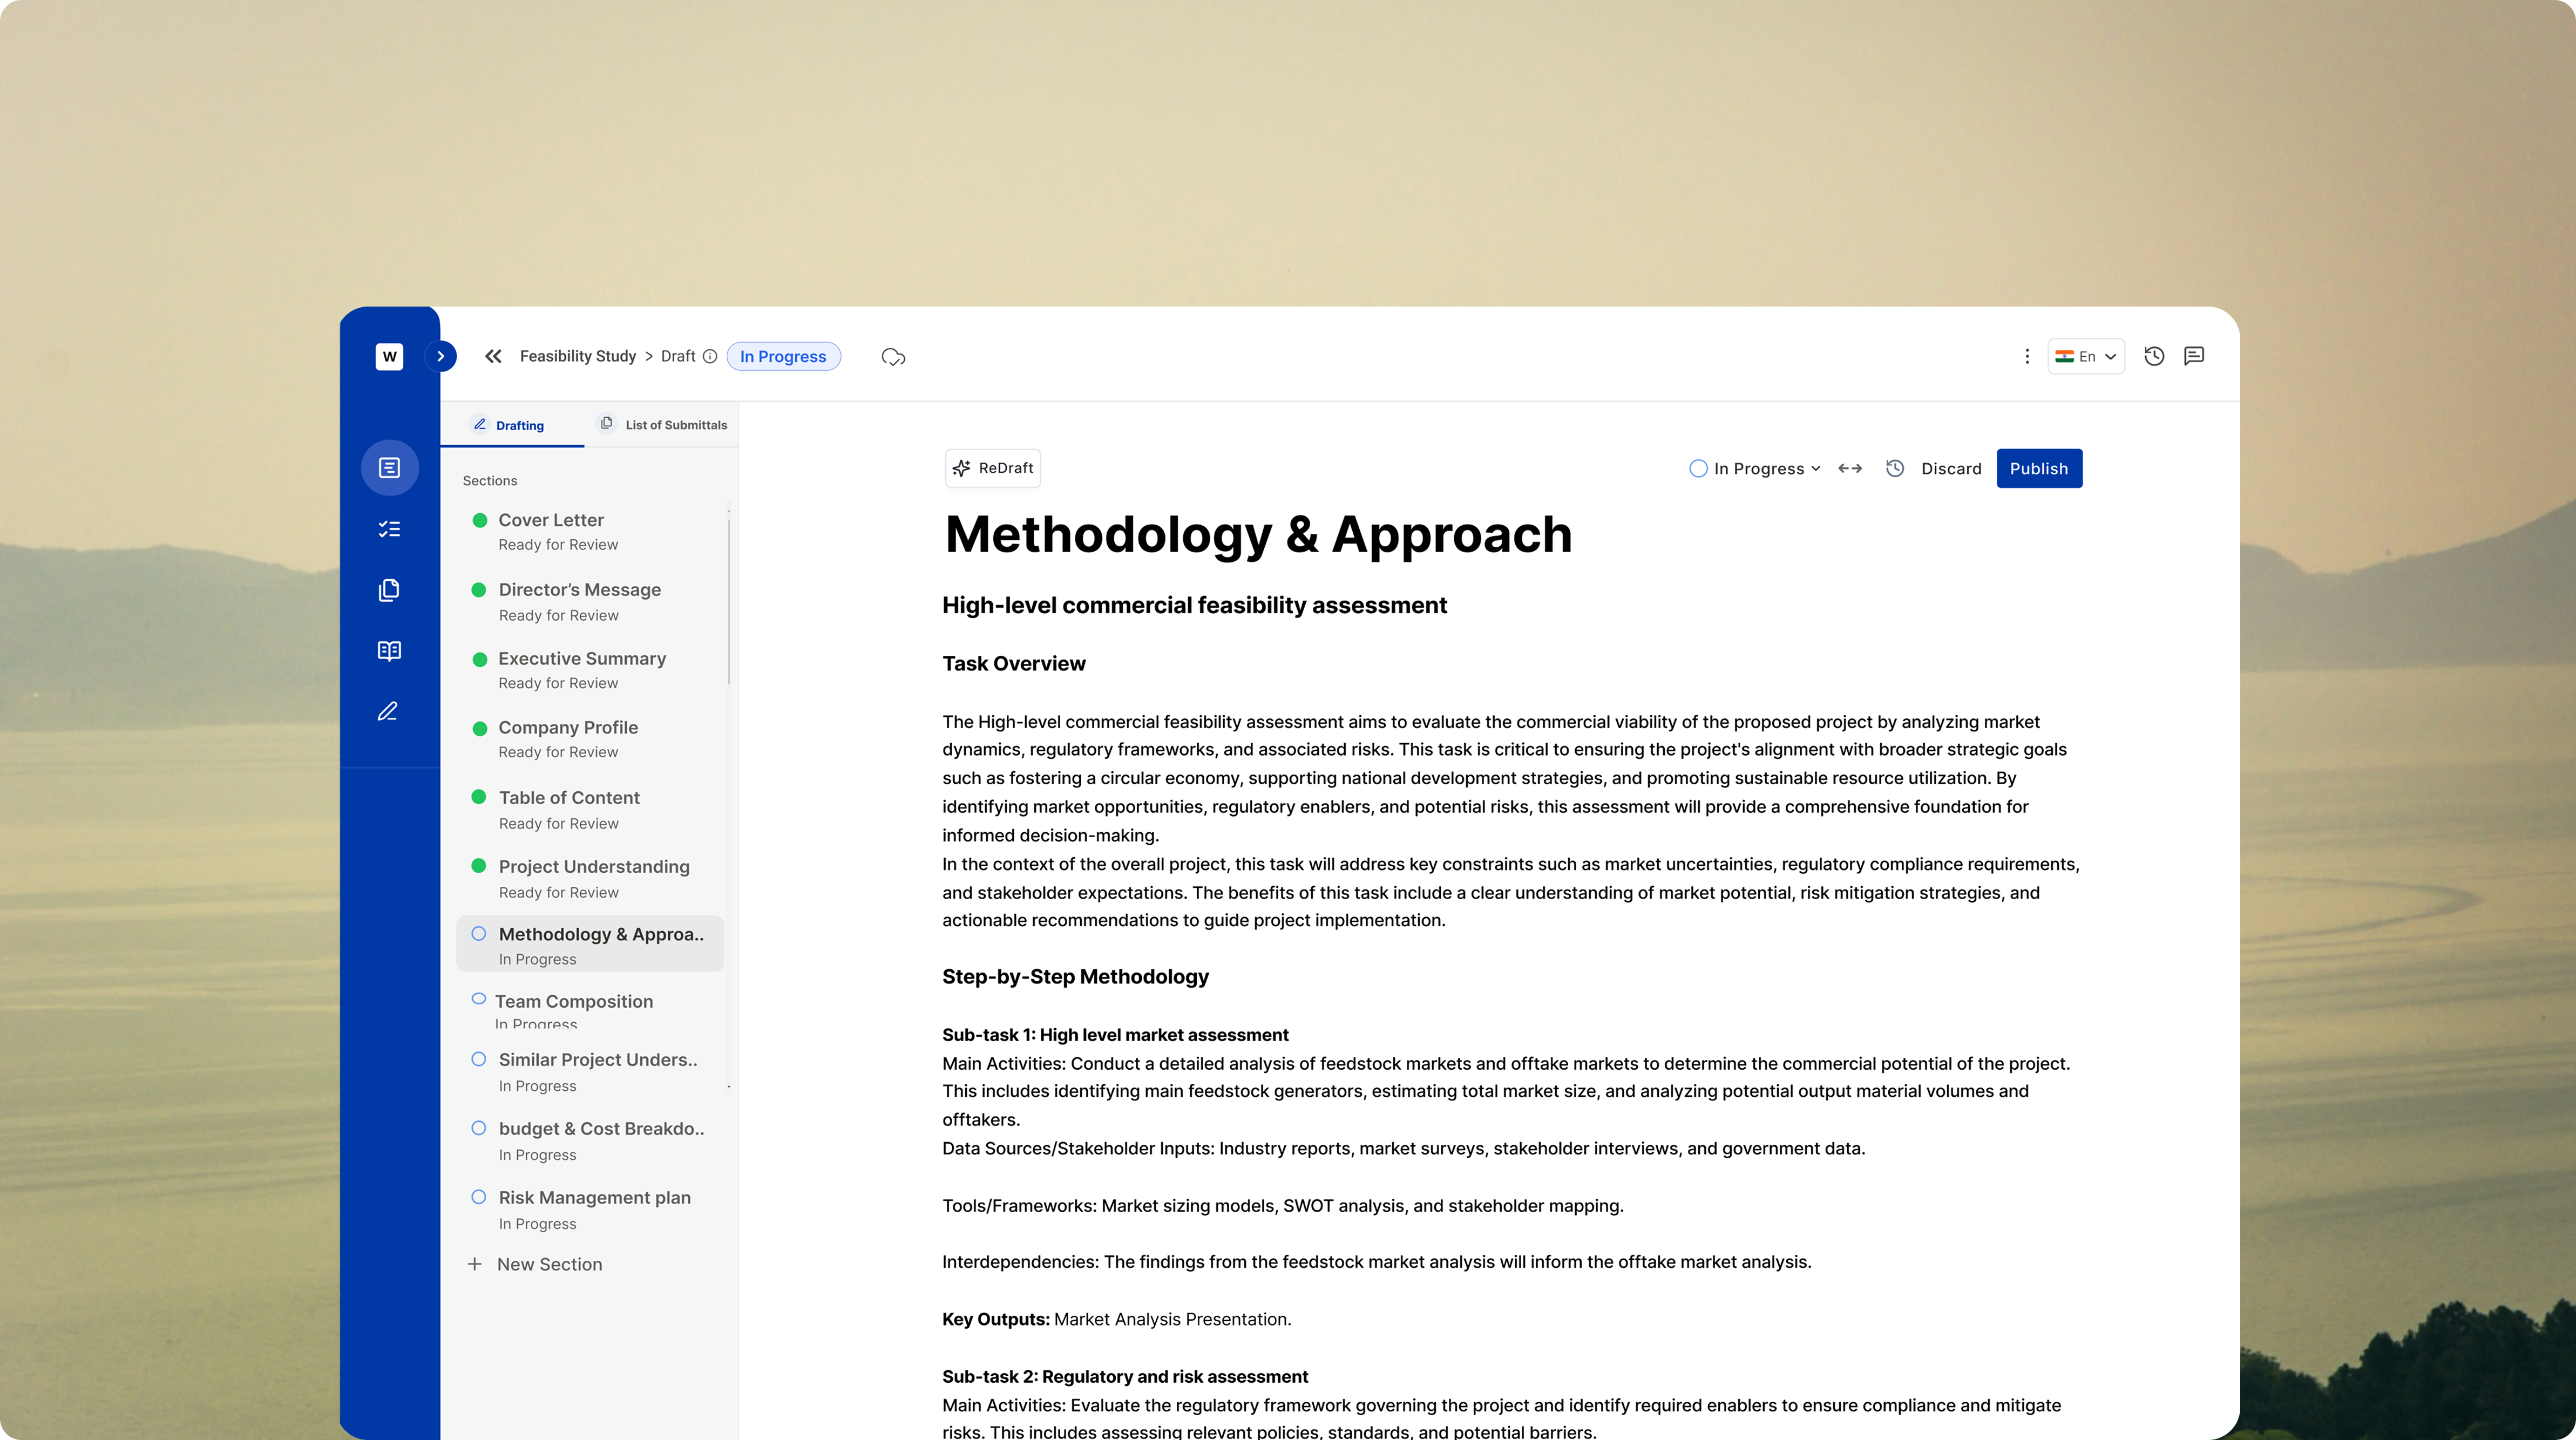The height and width of the screenshot is (1440, 2576).
Task: Open the En language dropdown
Action: 2085,356
